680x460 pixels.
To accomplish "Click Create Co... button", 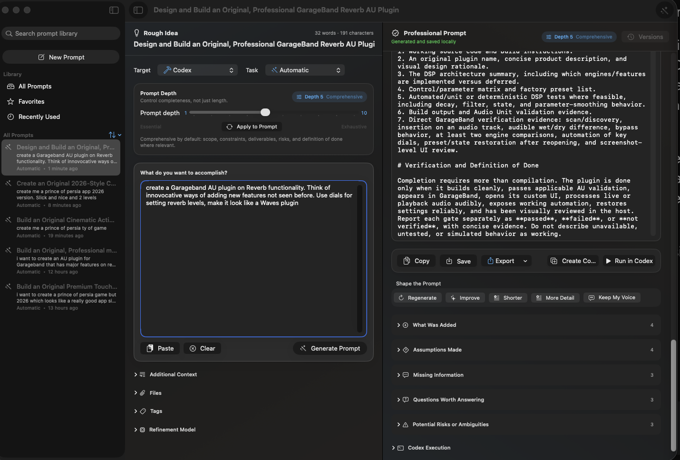I will click(573, 261).
